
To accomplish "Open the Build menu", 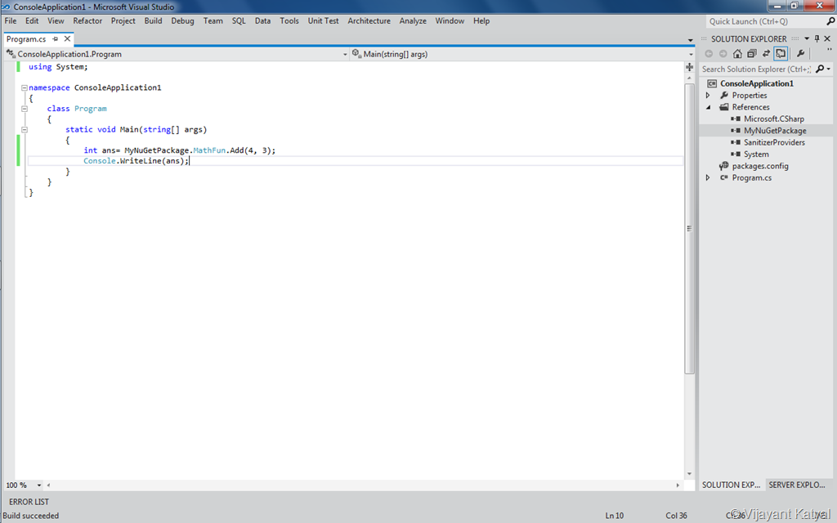I will [153, 20].
